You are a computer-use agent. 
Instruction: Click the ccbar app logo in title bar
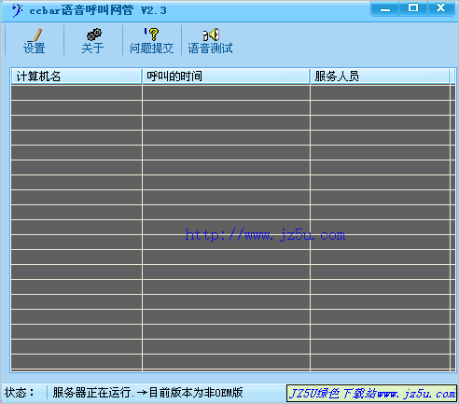tap(17, 10)
